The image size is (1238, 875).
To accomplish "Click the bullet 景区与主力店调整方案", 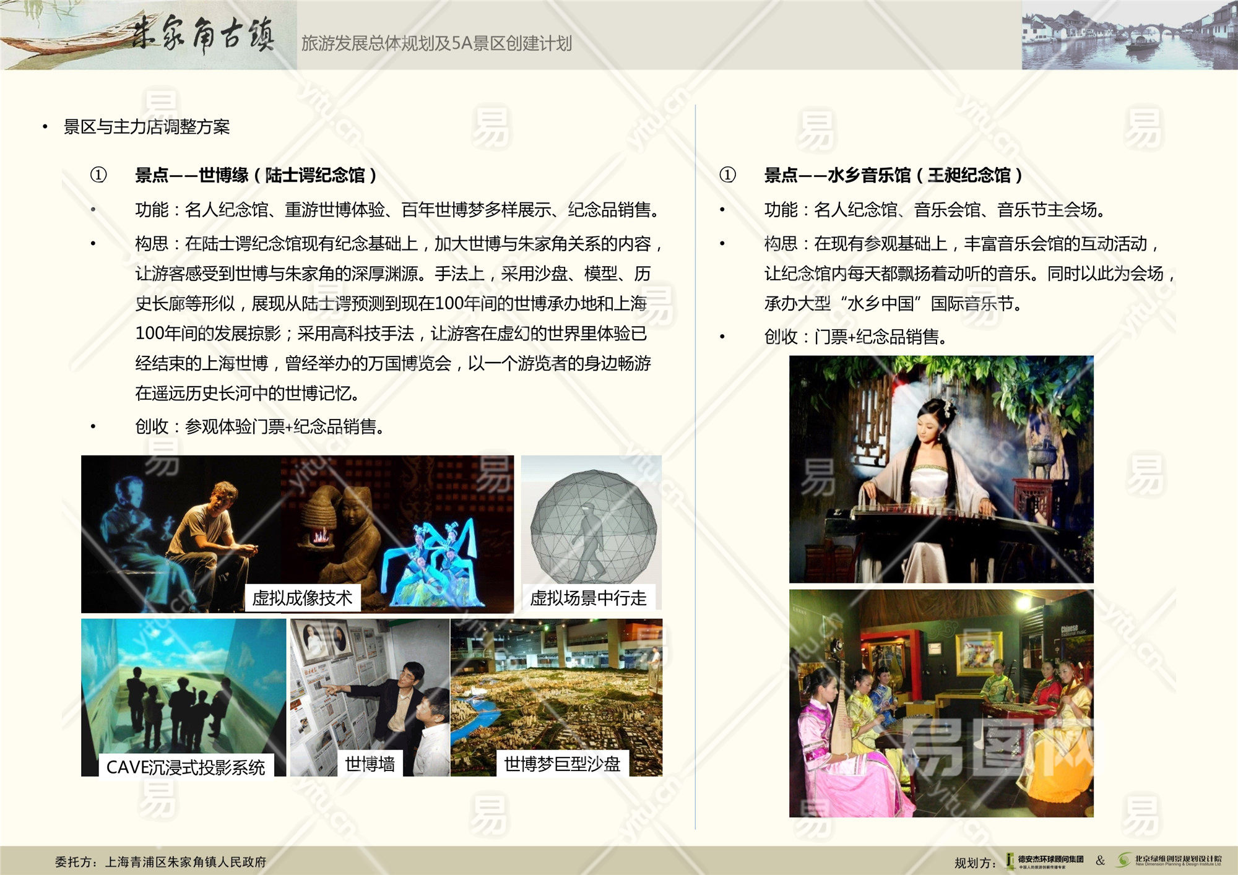I will (x=147, y=127).
